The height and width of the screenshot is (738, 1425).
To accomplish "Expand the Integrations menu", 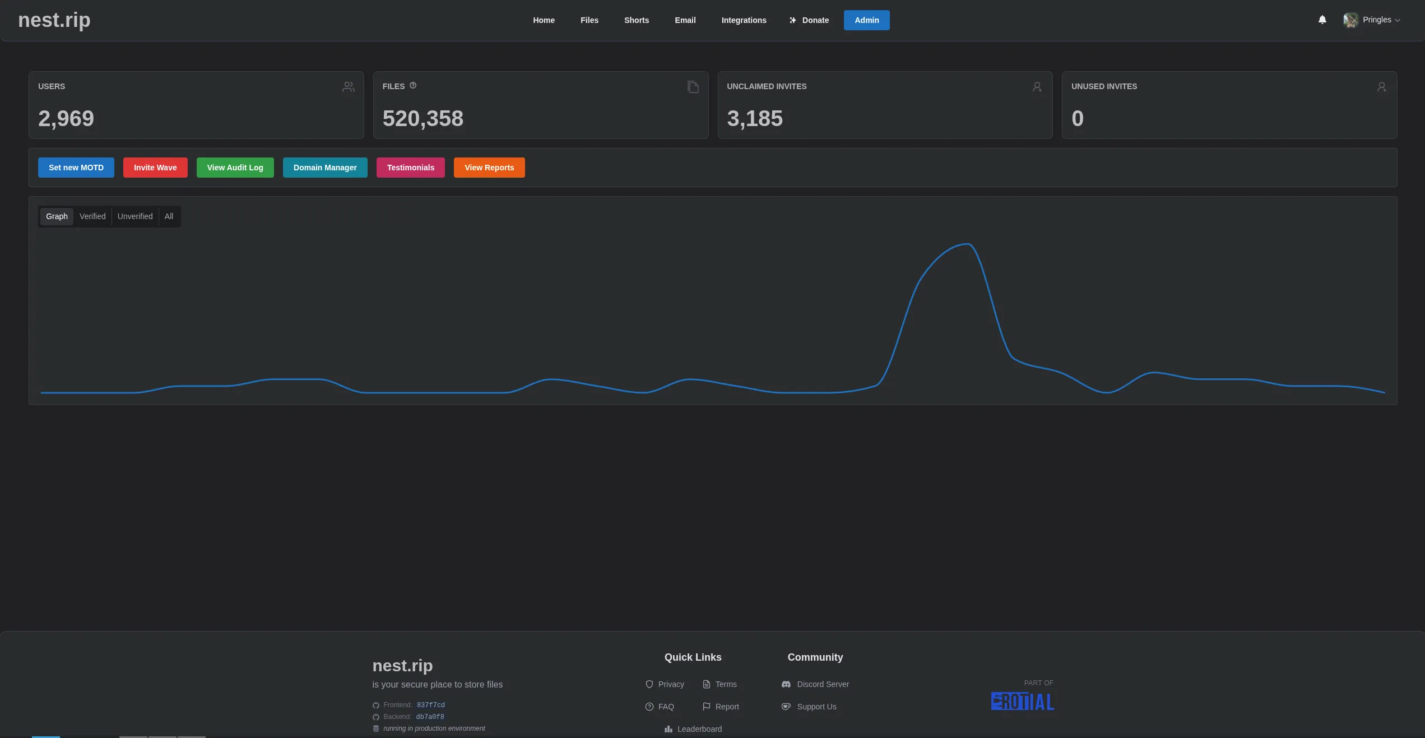I will point(744,20).
